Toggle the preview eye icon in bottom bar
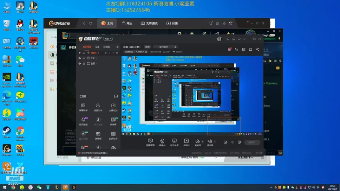Viewport: 340px width, 191px height. 232,142
